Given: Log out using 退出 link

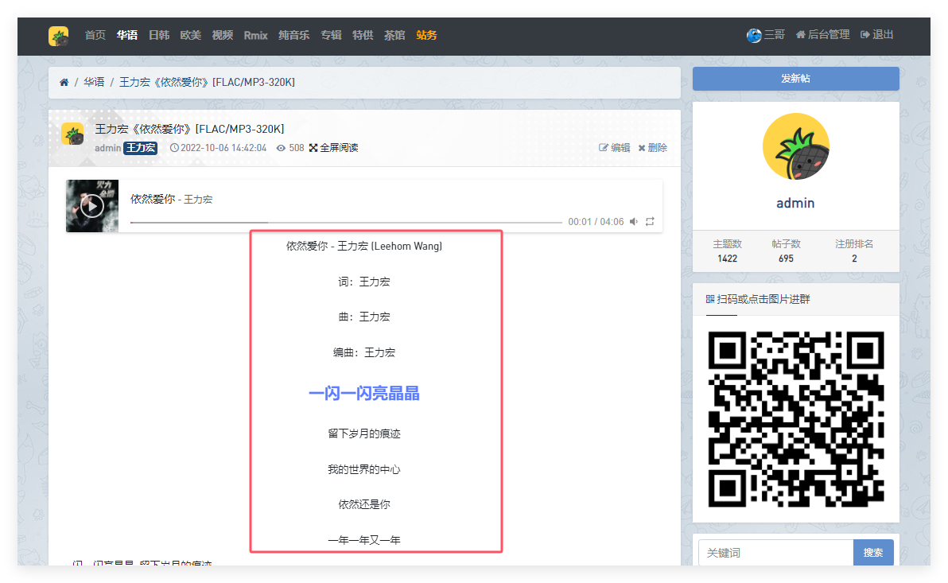Looking at the screenshot, I should [x=877, y=35].
